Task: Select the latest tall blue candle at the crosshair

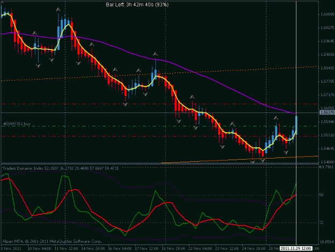Action: point(296,125)
